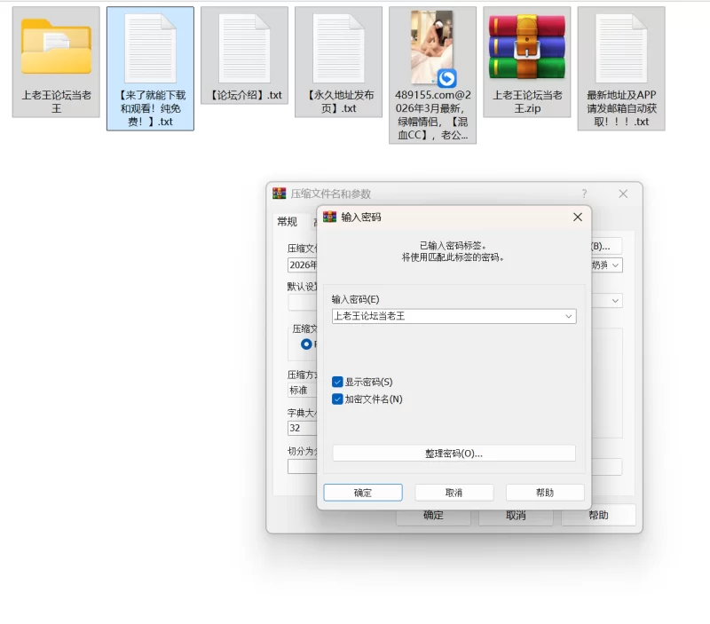Image resolution: width=710 pixels, height=624 pixels.
Task: Select the 【永久地址发布页】.txt file icon
Action: pyautogui.click(x=339, y=48)
